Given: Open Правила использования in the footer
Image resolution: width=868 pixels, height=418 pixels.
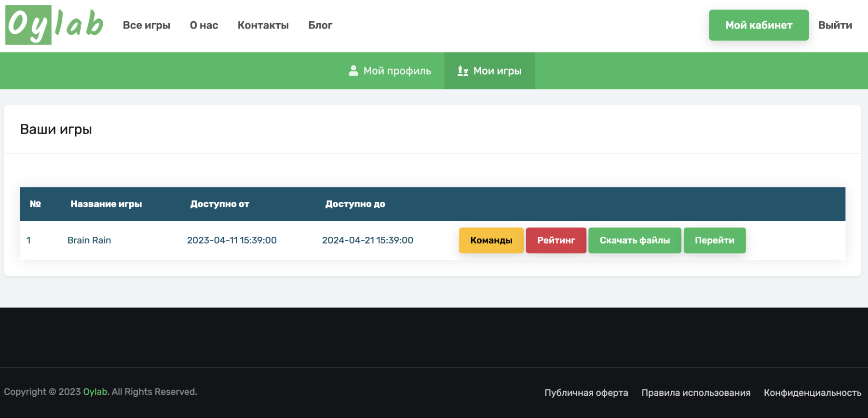Looking at the screenshot, I should point(696,392).
